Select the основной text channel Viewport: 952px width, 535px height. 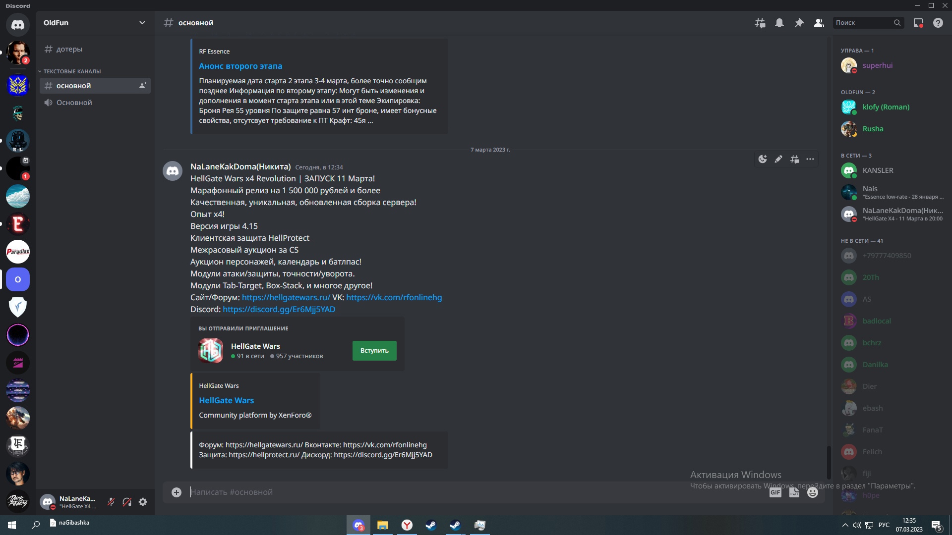(95, 86)
